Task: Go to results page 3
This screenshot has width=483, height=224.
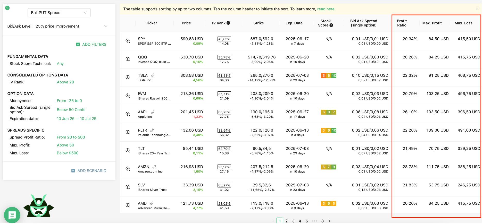Action: (x=293, y=221)
